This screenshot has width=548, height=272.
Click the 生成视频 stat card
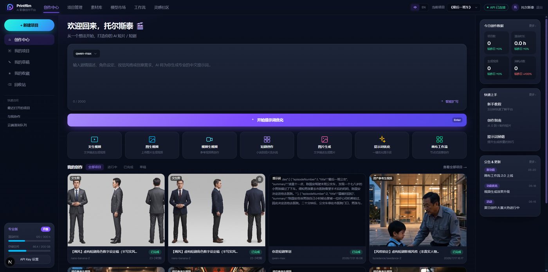(x=497, y=68)
